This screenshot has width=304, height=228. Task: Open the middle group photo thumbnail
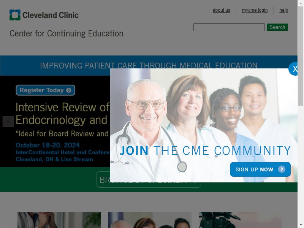[150, 220]
